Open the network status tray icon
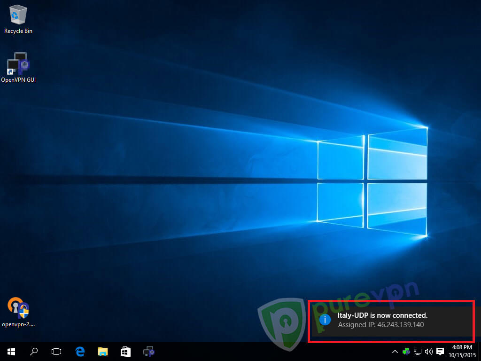 [418, 352]
